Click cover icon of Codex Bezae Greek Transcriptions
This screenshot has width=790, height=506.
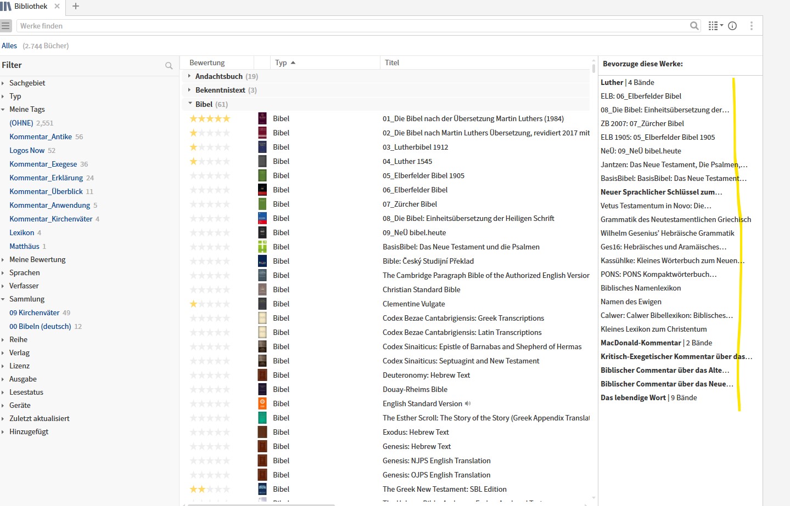click(262, 319)
